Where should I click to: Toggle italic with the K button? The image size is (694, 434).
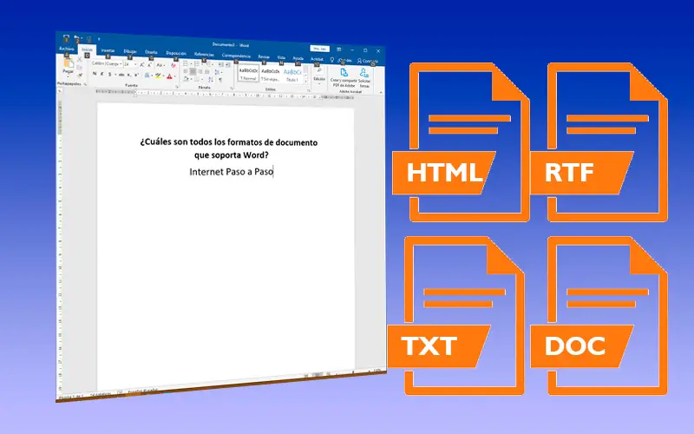click(x=101, y=74)
